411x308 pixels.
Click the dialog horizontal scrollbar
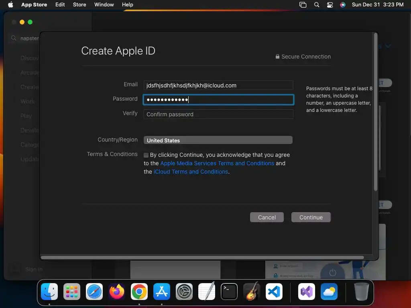[x=202, y=257]
